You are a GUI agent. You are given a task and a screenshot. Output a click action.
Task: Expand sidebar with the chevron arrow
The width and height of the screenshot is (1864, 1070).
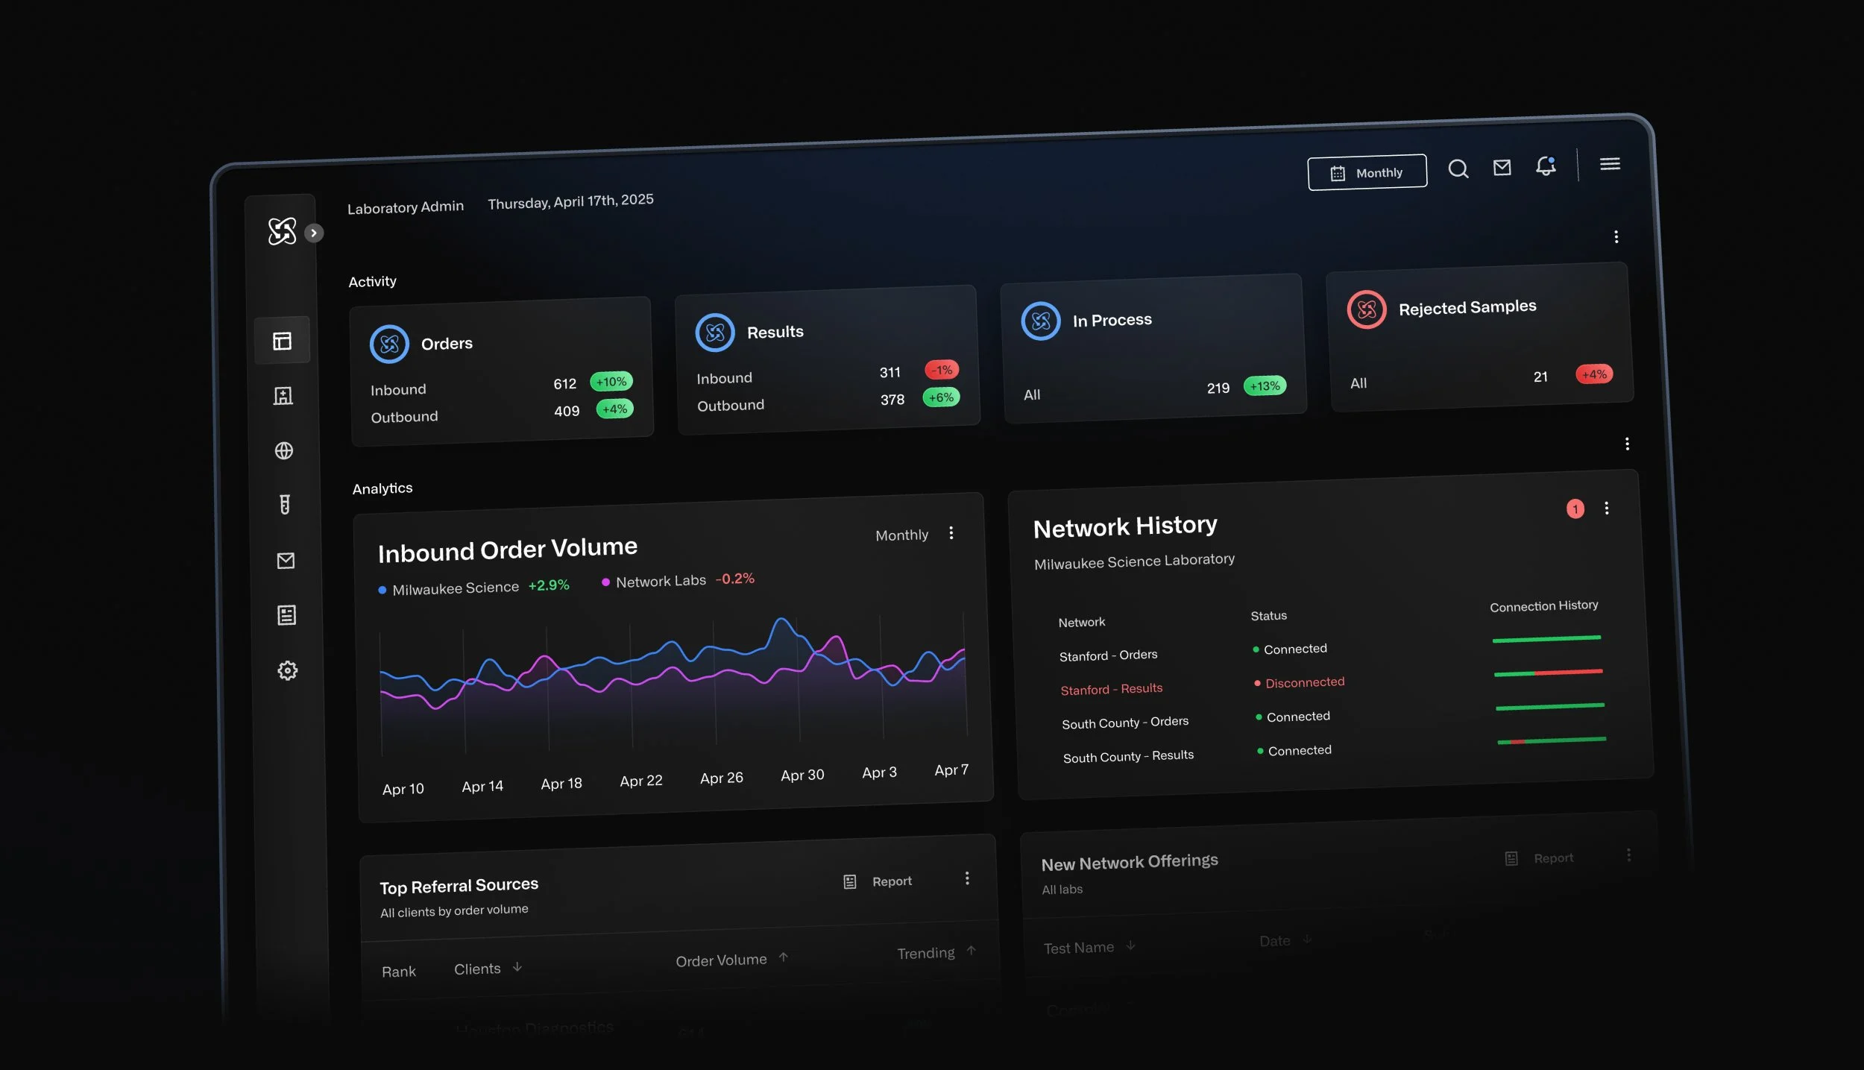coord(314,233)
